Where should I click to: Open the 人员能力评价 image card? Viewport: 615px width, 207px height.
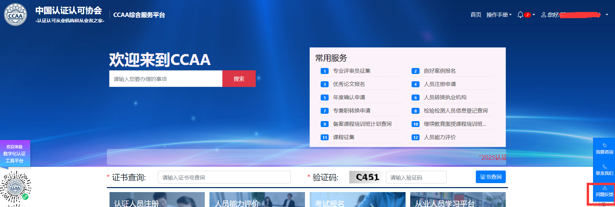point(257,199)
